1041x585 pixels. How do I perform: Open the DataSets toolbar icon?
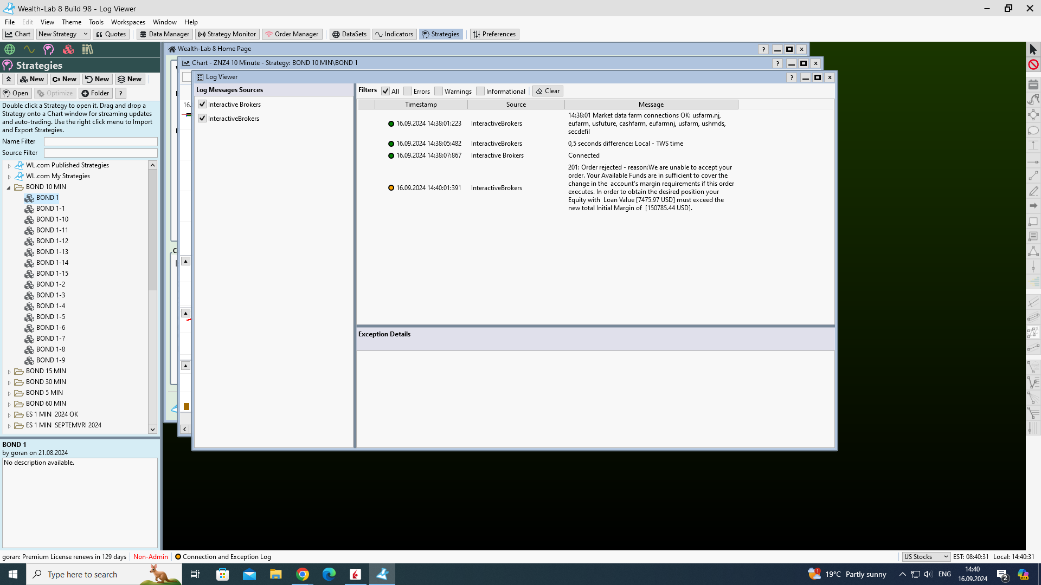click(x=349, y=34)
